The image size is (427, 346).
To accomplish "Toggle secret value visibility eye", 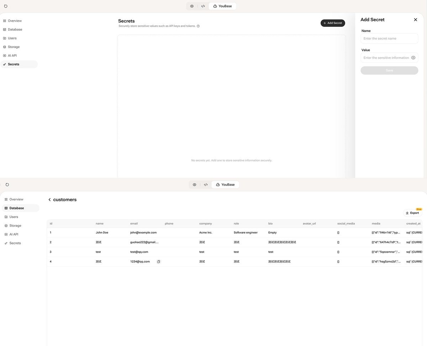I will pos(413,58).
